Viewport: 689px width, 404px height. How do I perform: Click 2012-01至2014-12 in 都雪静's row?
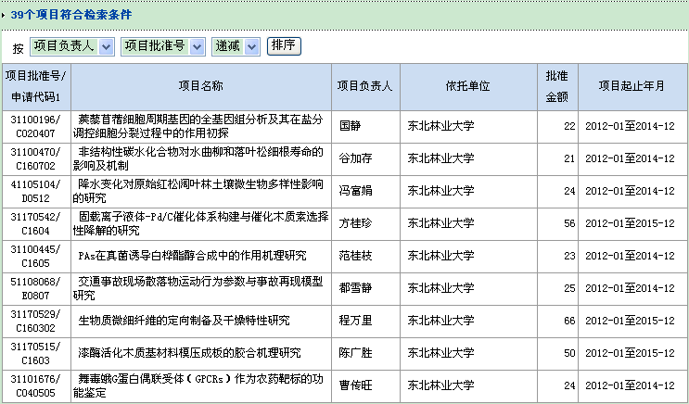pos(630,288)
